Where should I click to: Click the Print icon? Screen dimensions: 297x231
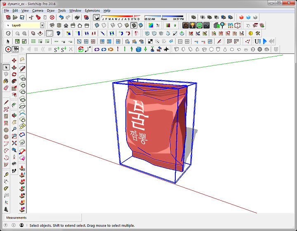[x=77, y=17]
